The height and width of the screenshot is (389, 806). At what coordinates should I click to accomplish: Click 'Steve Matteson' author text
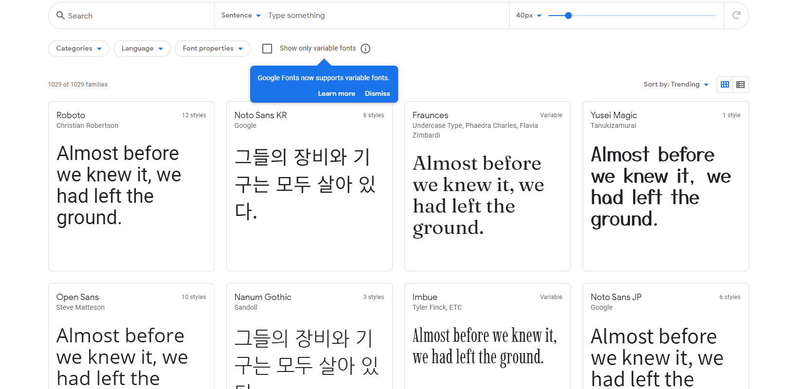[80, 307]
